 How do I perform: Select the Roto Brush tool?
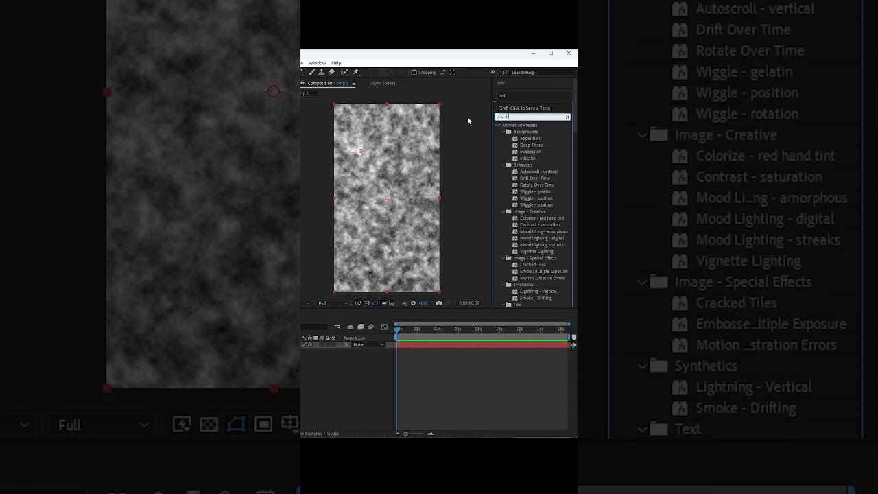click(x=344, y=72)
